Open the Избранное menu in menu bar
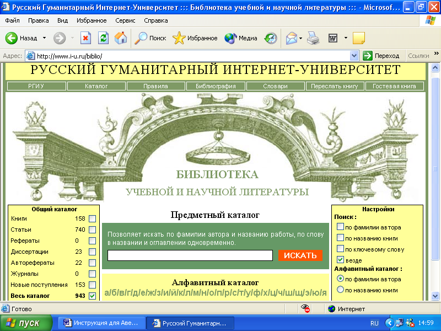 [x=92, y=20]
